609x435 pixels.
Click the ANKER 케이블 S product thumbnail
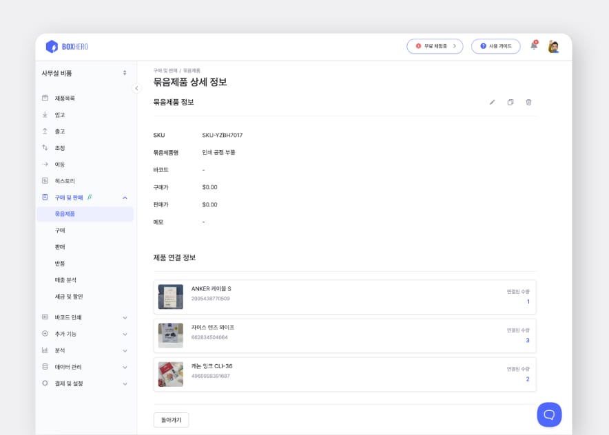click(x=170, y=297)
